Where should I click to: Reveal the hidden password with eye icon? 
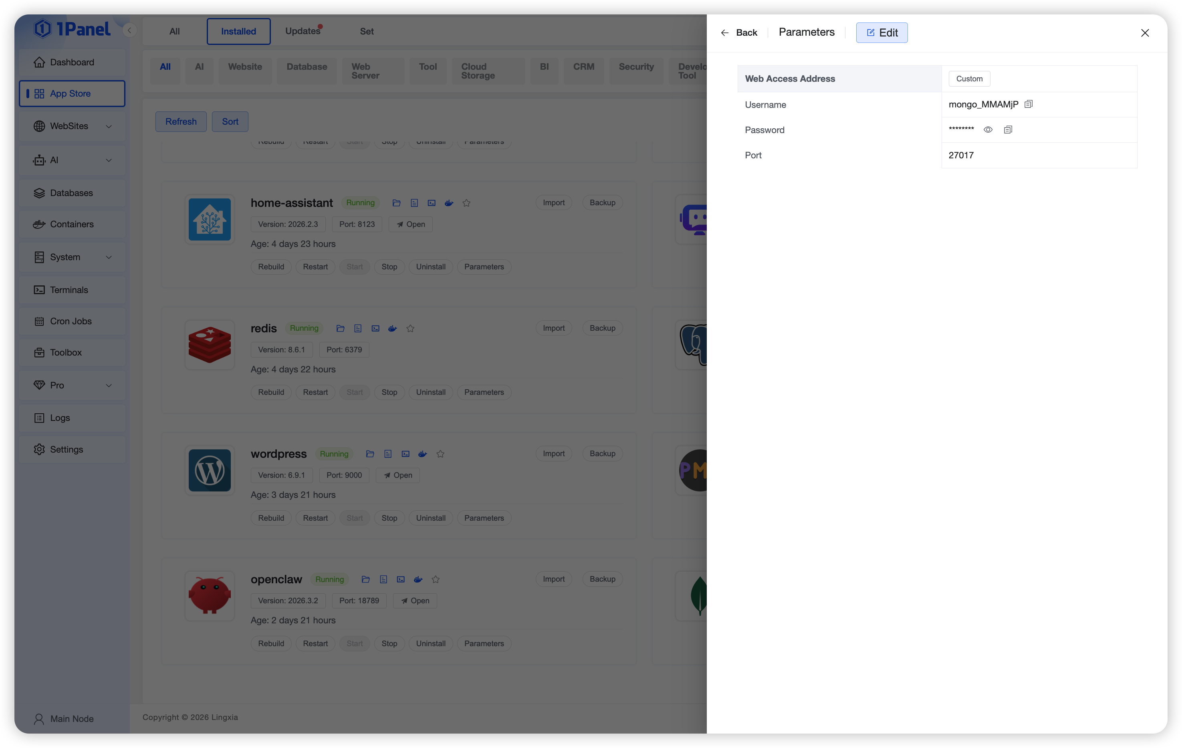coord(988,129)
